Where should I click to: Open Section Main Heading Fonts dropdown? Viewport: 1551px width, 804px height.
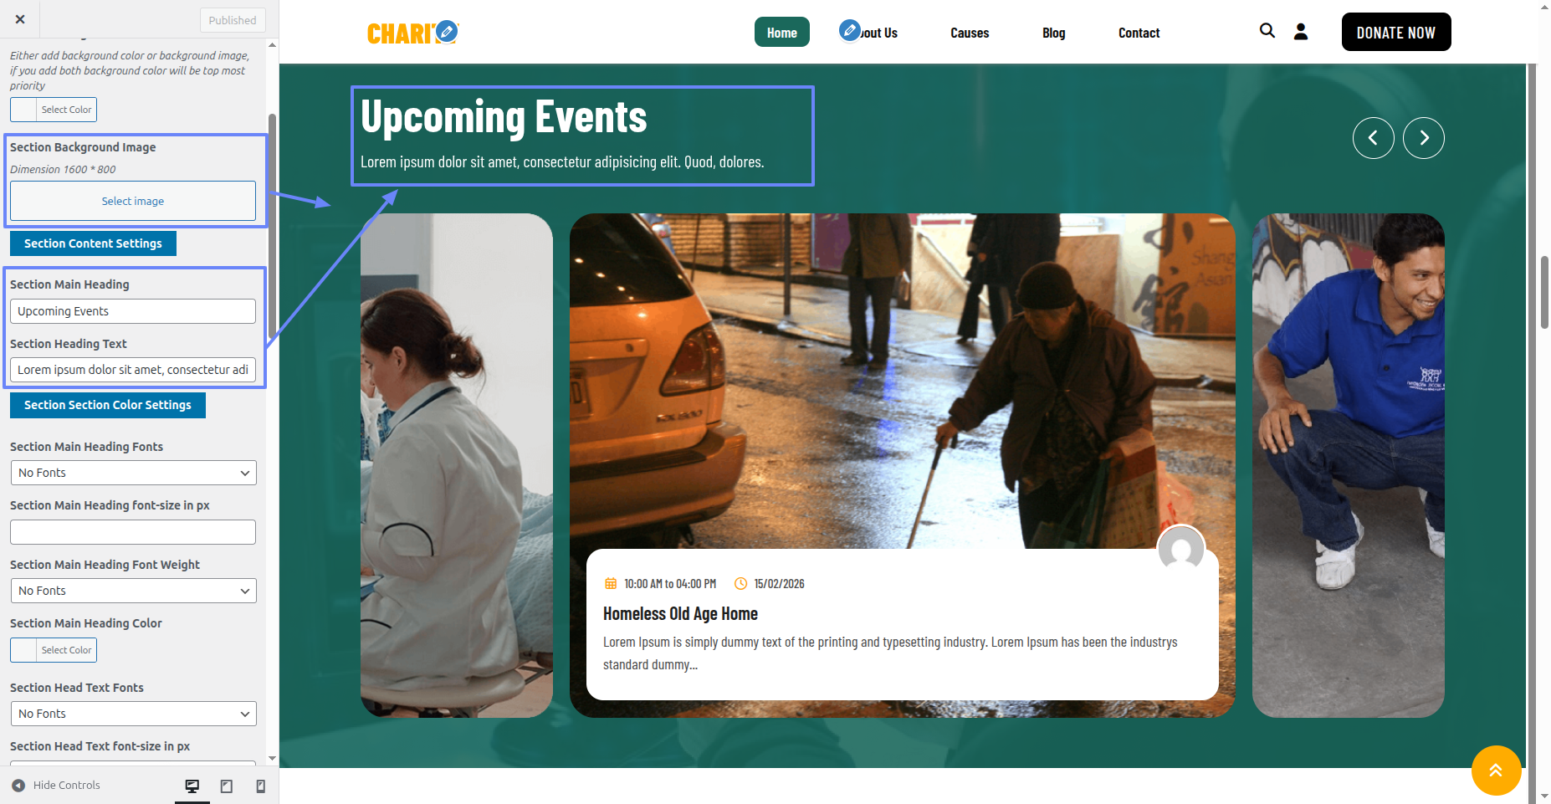pos(133,473)
